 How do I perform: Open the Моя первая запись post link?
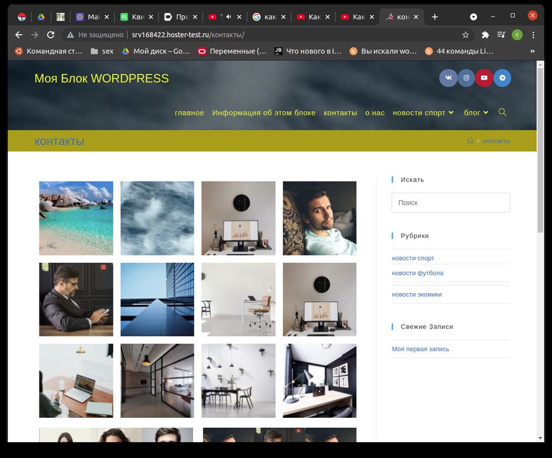(420, 349)
